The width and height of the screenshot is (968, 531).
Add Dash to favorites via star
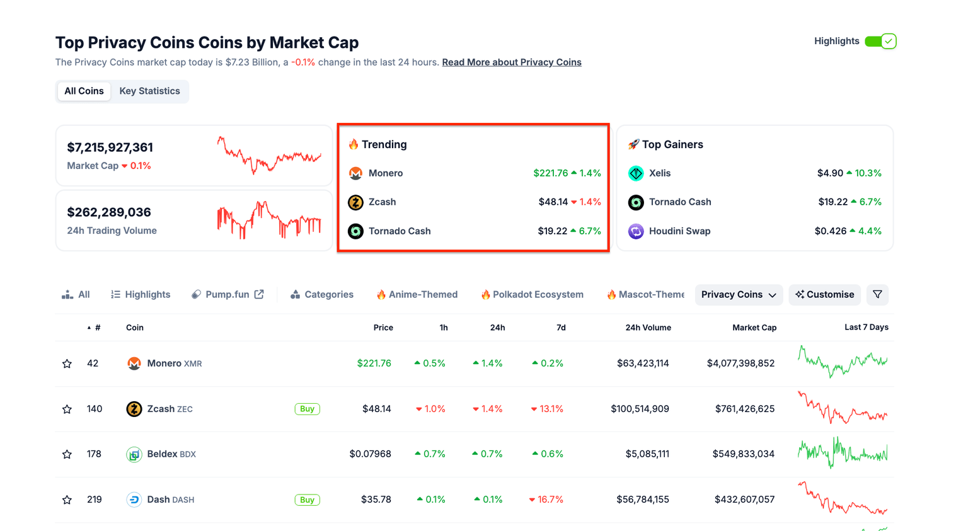67,500
